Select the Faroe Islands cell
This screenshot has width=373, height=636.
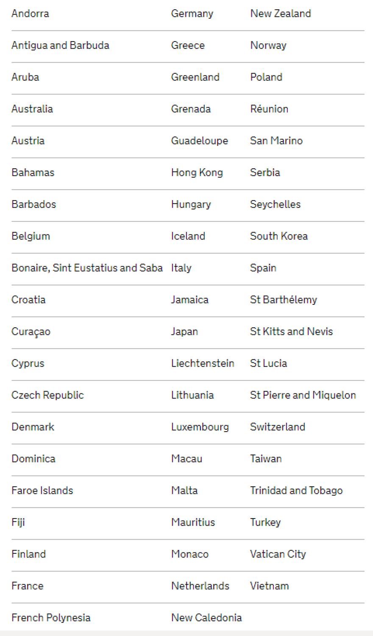[x=42, y=491]
